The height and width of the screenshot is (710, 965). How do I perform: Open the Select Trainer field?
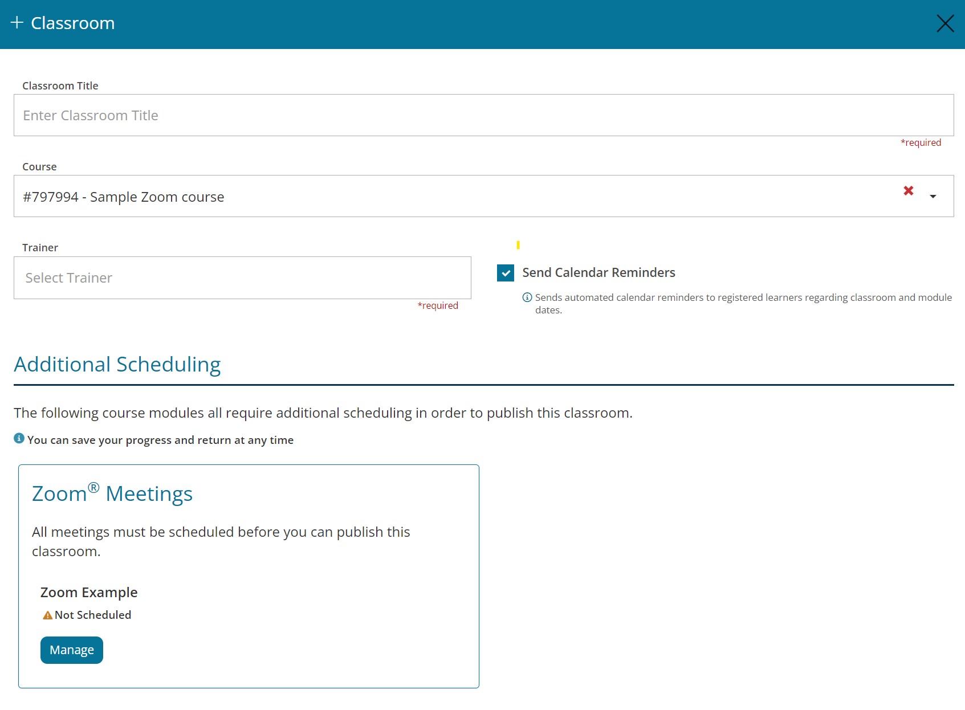242,278
